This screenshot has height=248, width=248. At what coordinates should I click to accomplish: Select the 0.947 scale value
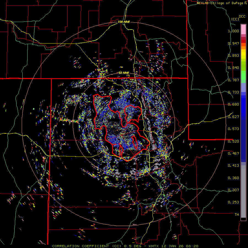[233, 43]
